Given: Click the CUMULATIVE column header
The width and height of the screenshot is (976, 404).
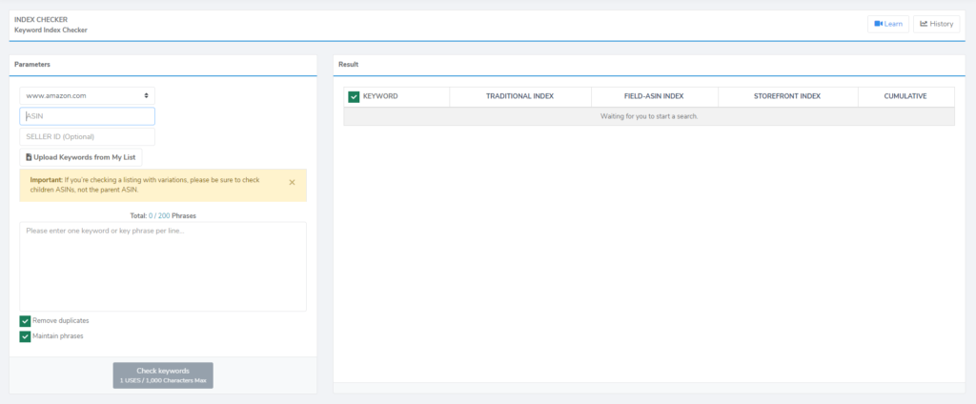Looking at the screenshot, I should pyautogui.click(x=905, y=96).
